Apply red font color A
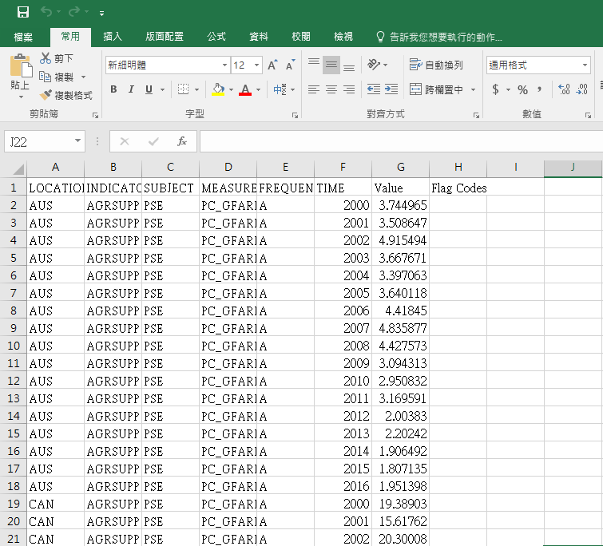The height and width of the screenshot is (546, 603). tap(245, 89)
